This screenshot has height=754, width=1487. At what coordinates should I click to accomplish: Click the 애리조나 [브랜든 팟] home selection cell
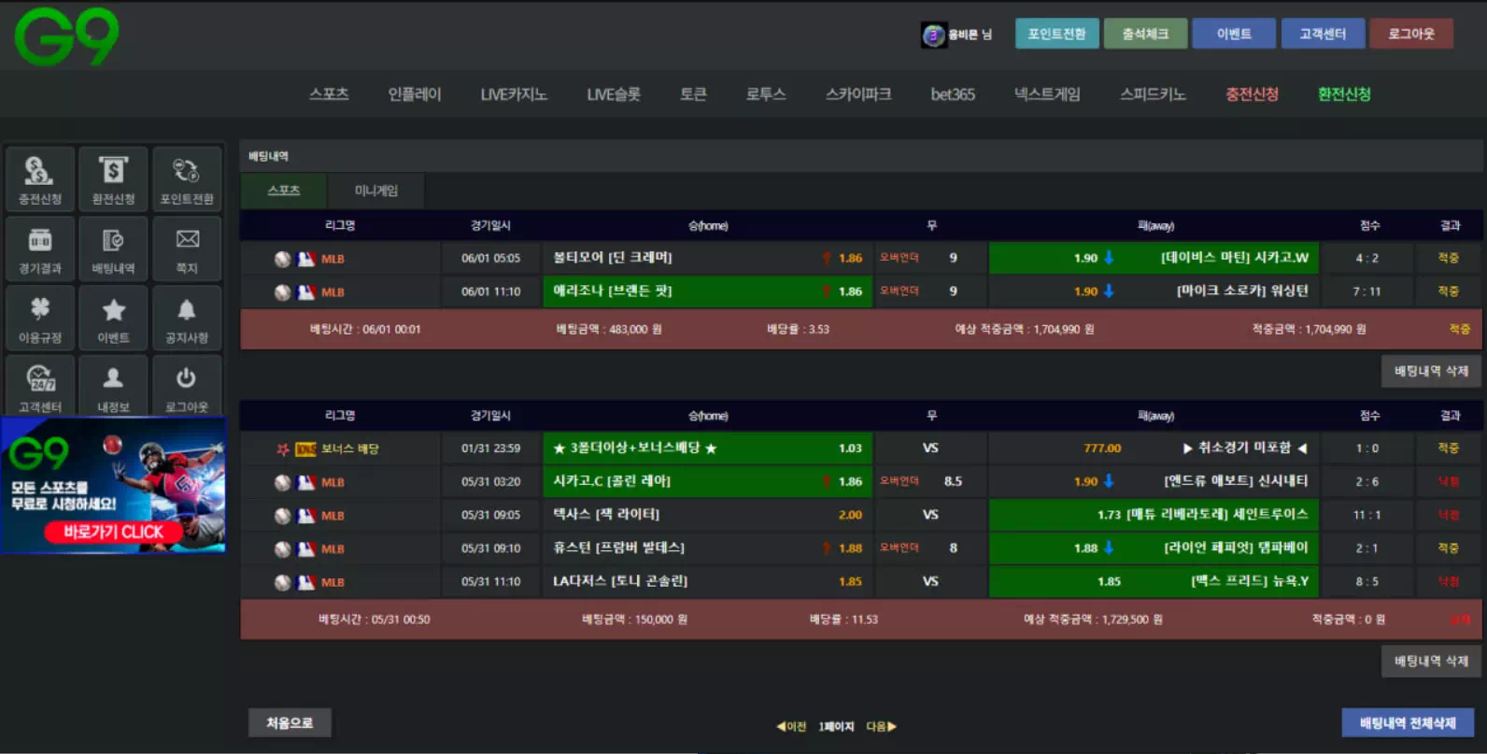click(708, 292)
